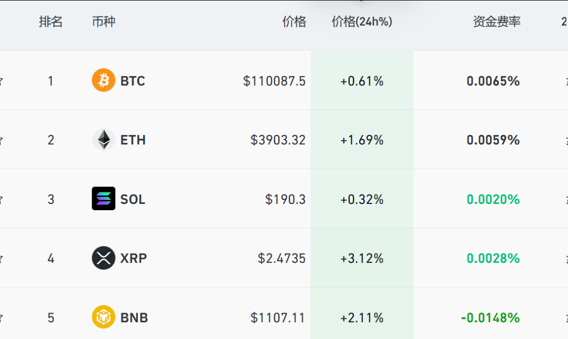568x339 pixels.
Task: Click SOL funding rate 0.0020%
Action: [493, 199]
